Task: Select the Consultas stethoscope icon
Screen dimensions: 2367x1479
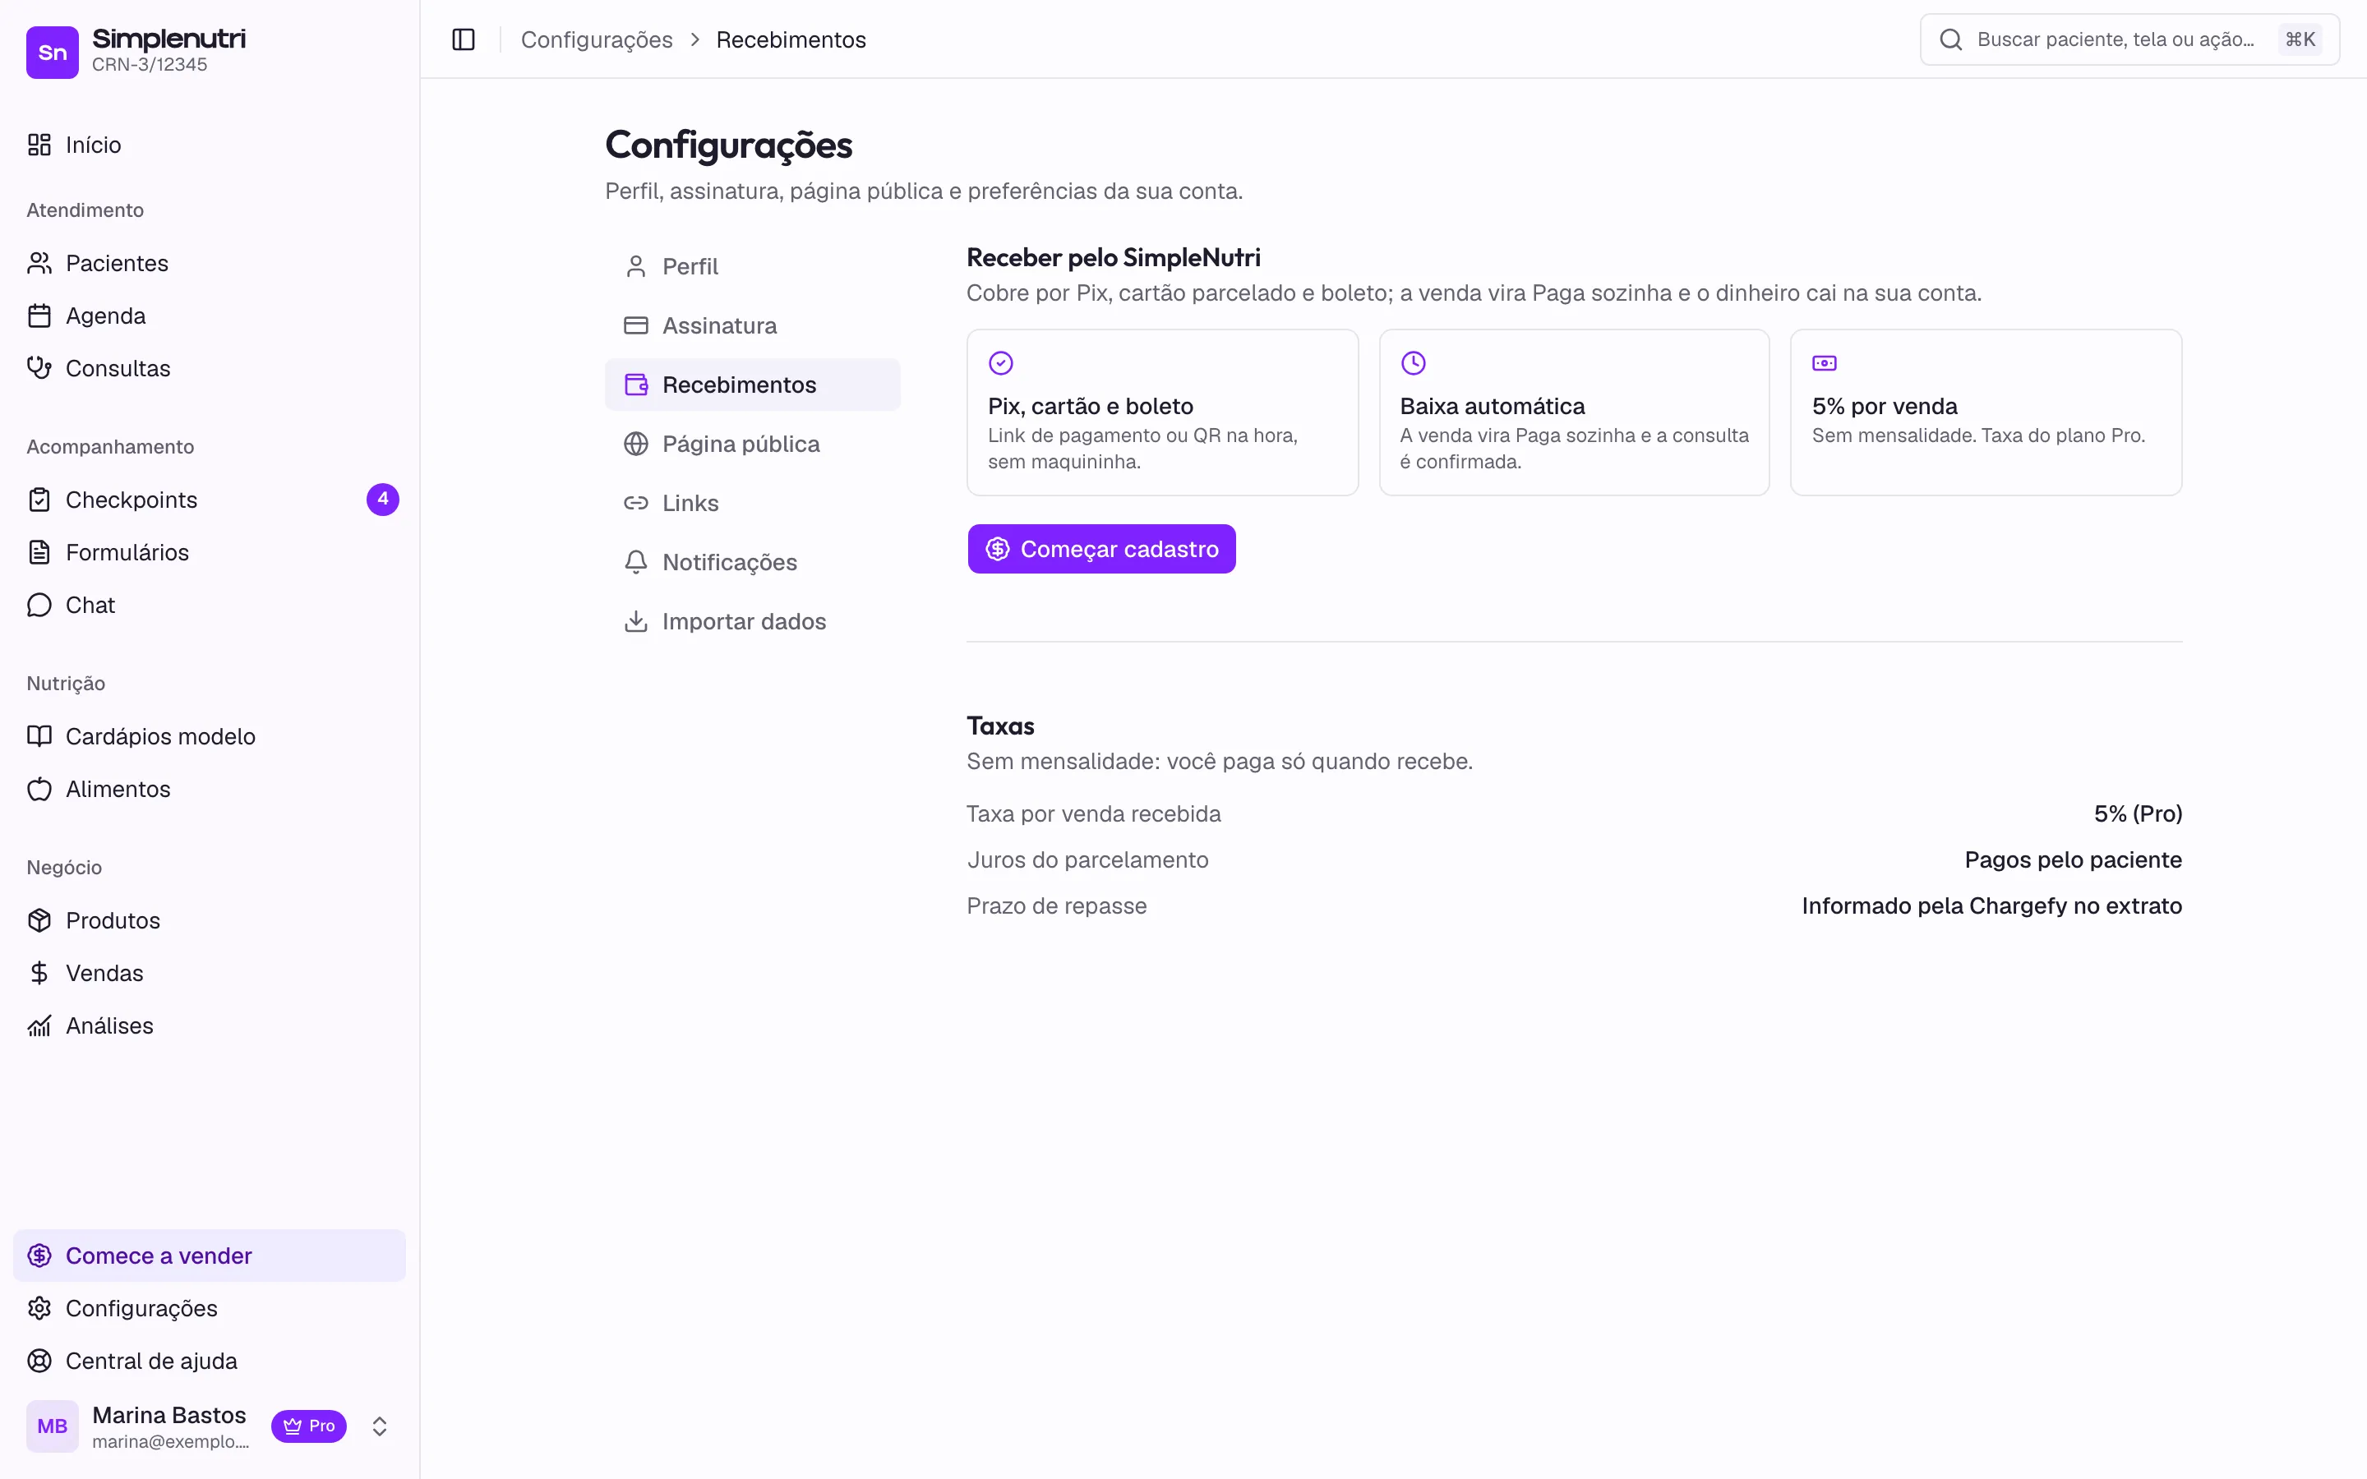Action: [x=39, y=369]
